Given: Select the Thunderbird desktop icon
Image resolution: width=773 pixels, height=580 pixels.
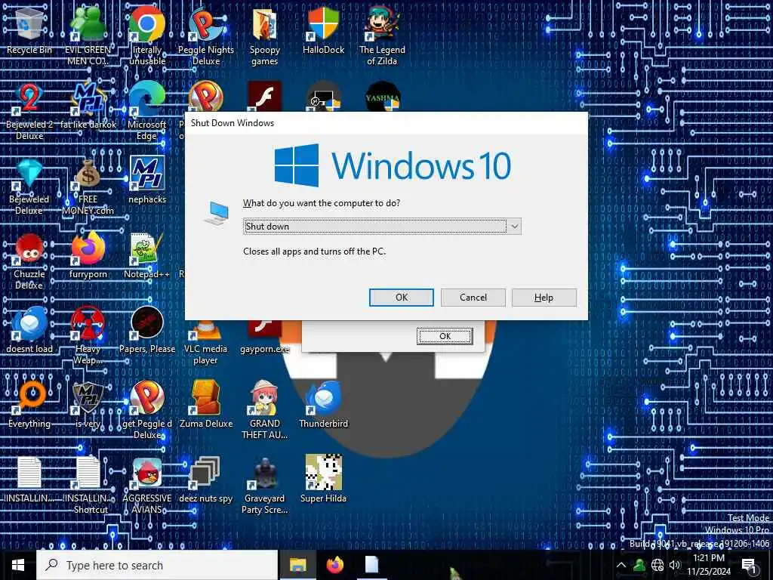Looking at the screenshot, I should [x=323, y=406].
